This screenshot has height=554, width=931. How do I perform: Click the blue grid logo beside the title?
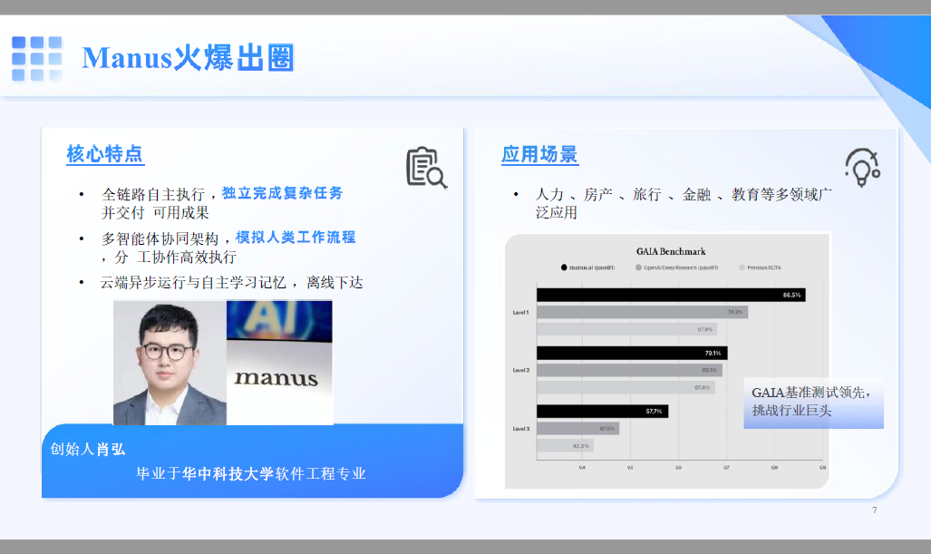click(x=37, y=58)
